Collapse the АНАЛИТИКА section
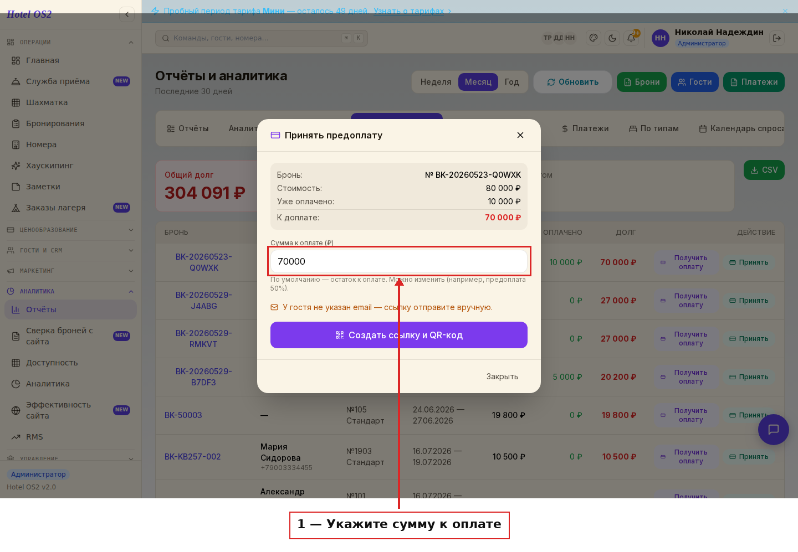The image size is (798, 552). (70, 291)
